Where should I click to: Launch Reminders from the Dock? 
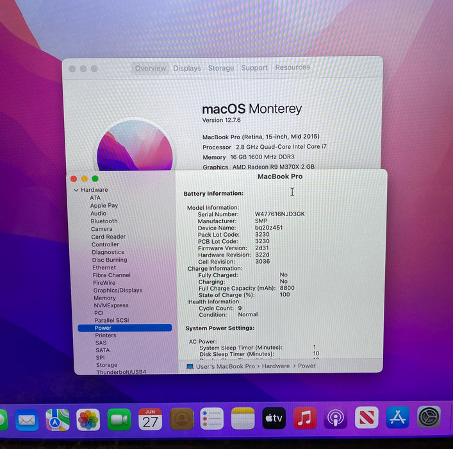(212, 418)
